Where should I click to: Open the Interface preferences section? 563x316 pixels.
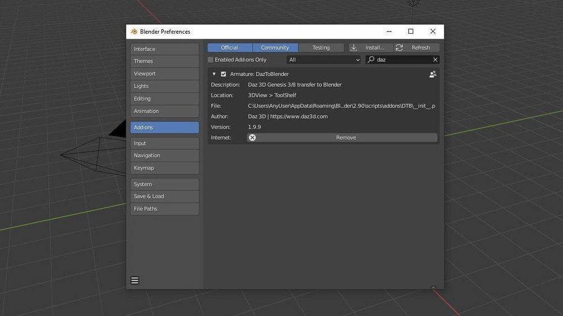click(x=164, y=49)
